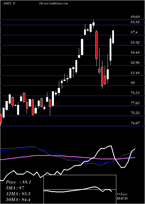
Task: Click the 5MA : 87 readout
Action: [x=15, y=188]
